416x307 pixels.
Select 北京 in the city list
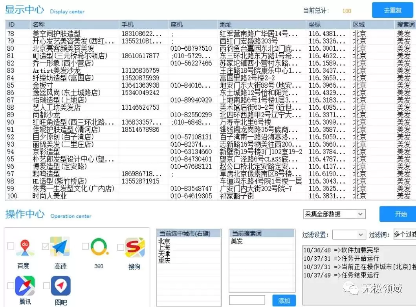(x=164, y=241)
